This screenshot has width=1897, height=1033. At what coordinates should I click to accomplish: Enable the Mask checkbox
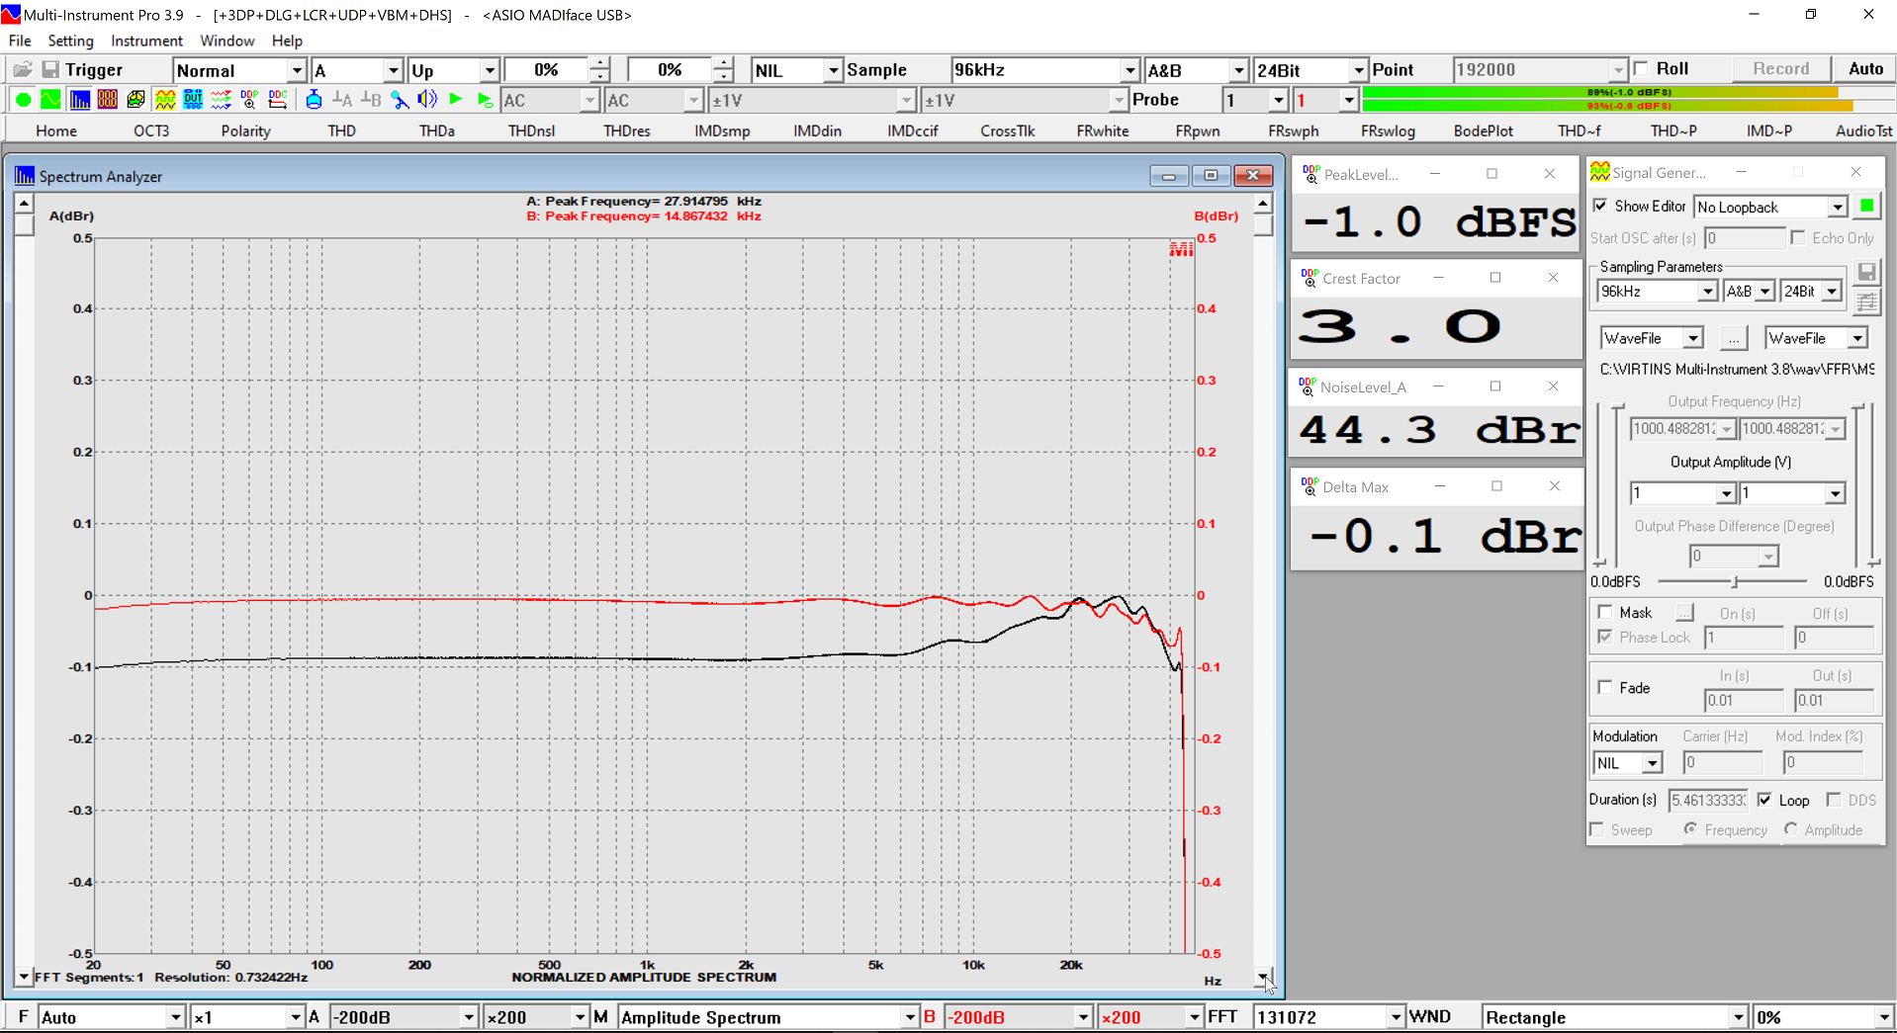pyautogui.click(x=1605, y=613)
